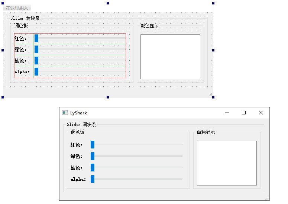The width and height of the screenshot is (288, 204).
Task: Select the 调色板 group box title in designer form
Action: (21, 26)
